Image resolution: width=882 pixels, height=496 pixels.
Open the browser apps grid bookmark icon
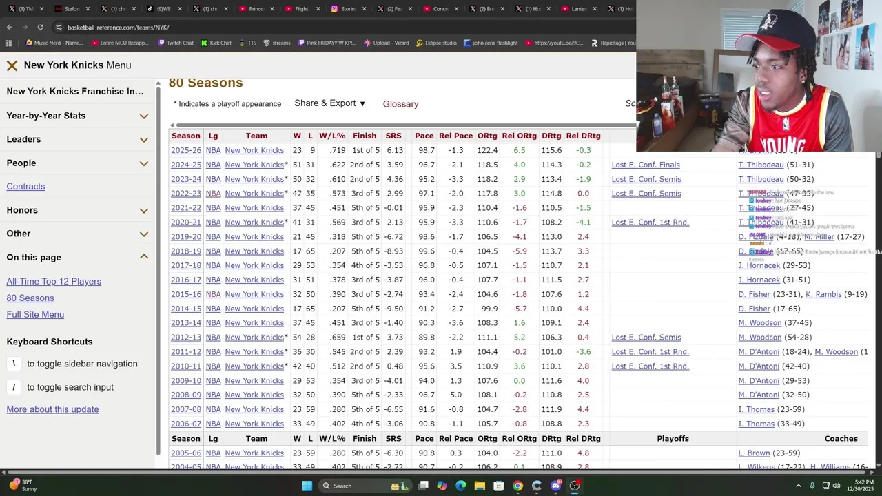pyautogui.click(x=8, y=43)
